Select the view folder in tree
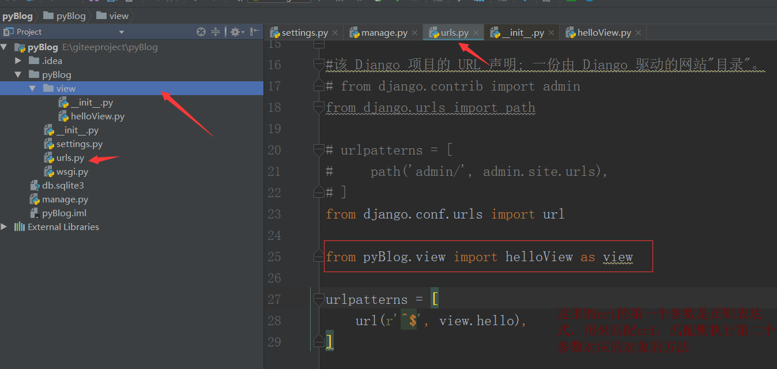Viewport: 777px width, 369px height. pos(131,88)
